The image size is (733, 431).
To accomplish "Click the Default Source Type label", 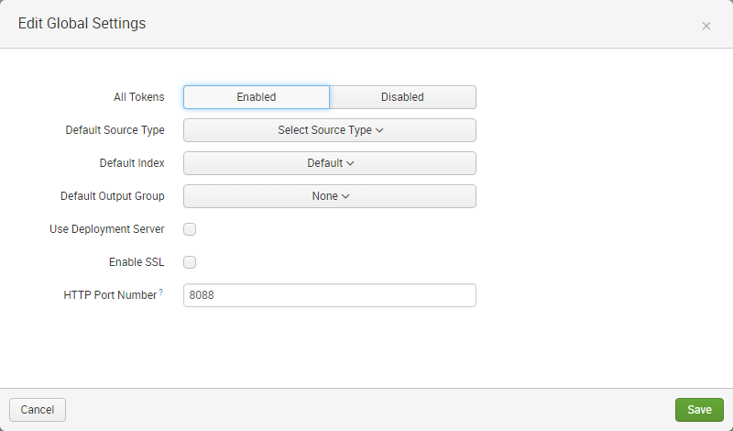I will pos(115,130).
